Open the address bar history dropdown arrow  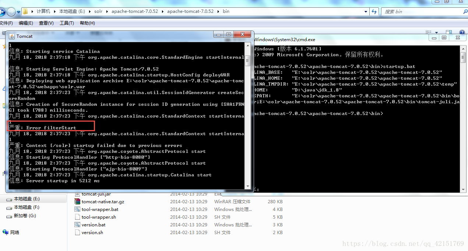365,11
